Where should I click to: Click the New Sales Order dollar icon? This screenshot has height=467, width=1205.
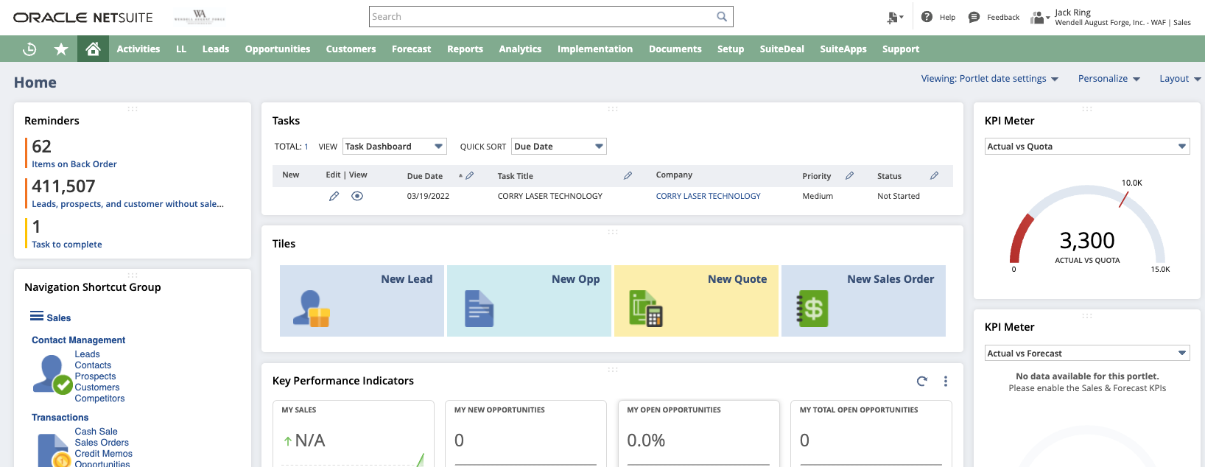click(812, 309)
